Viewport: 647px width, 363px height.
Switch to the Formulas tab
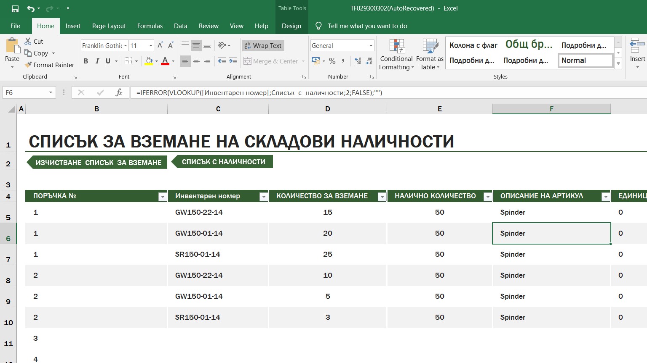point(150,26)
